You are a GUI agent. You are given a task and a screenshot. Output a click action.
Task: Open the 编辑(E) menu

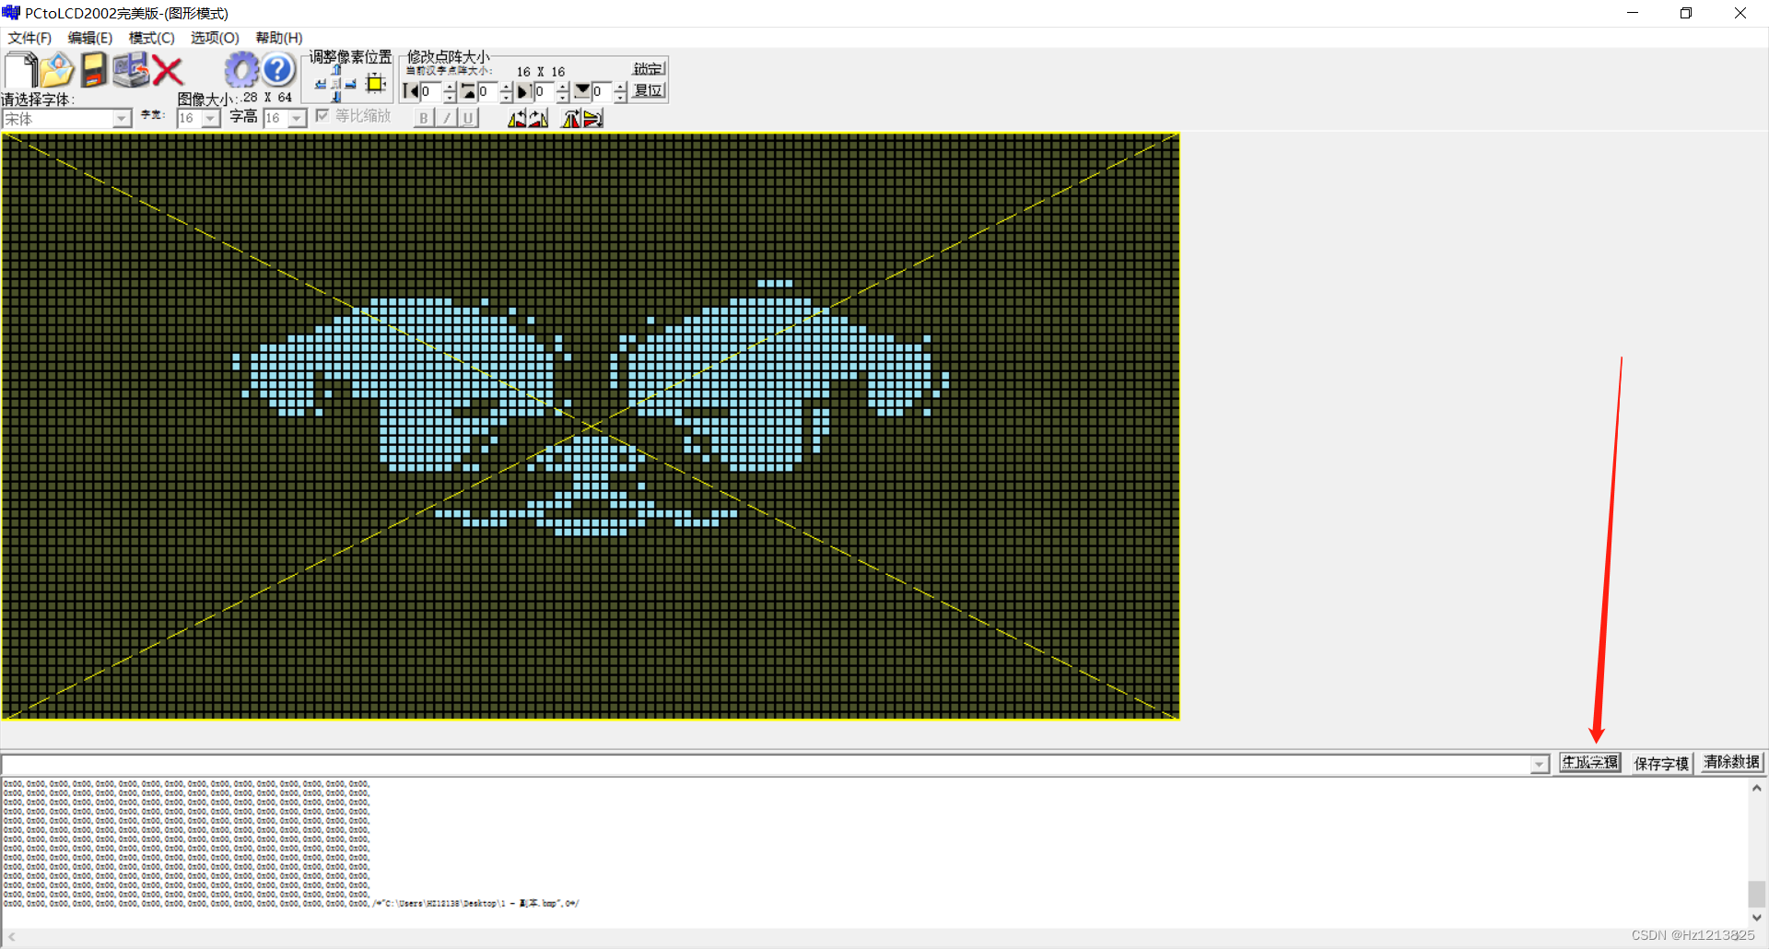(x=90, y=38)
